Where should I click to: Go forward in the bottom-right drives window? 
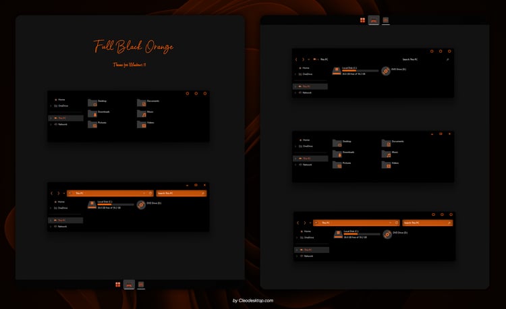pyautogui.click(x=305, y=223)
